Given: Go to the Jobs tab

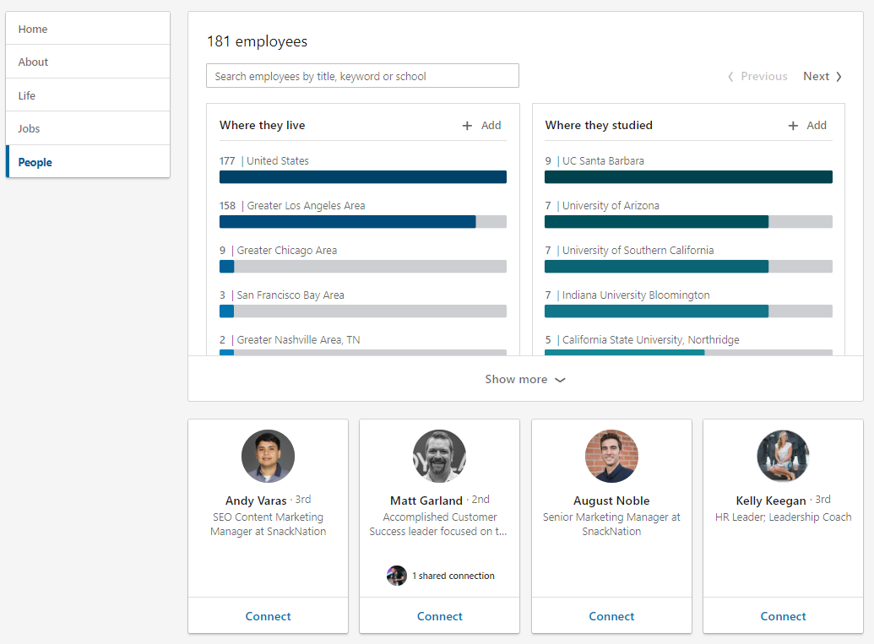Looking at the screenshot, I should click(30, 128).
